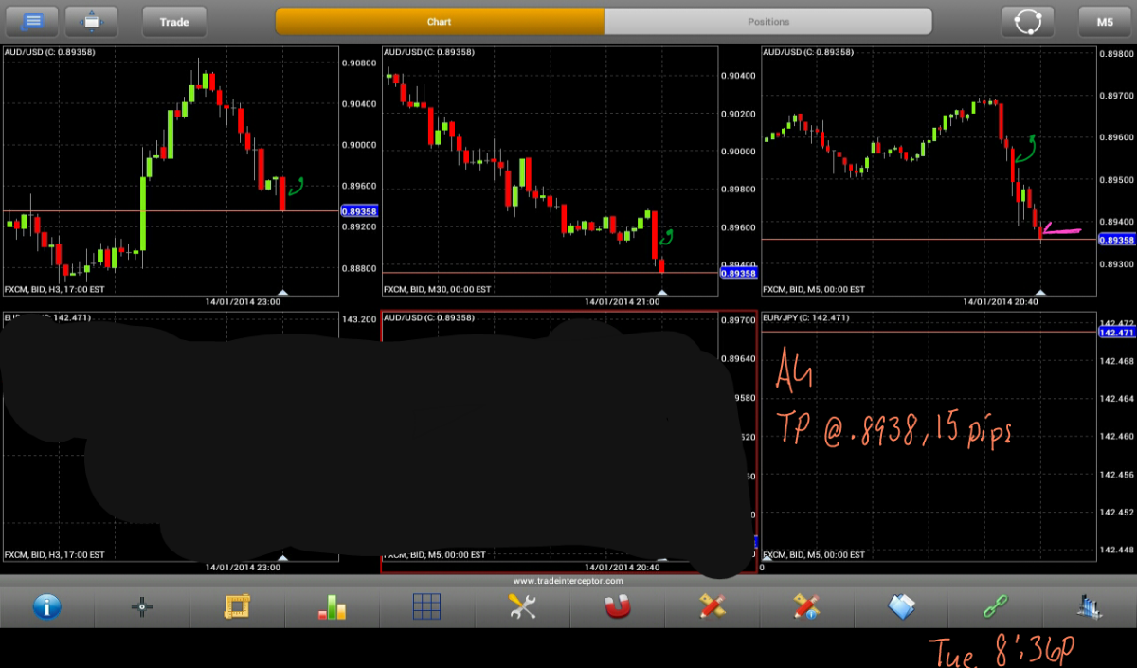Select the yellow ruler measure tool
This screenshot has height=668, width=1137.
pos(237,606)
